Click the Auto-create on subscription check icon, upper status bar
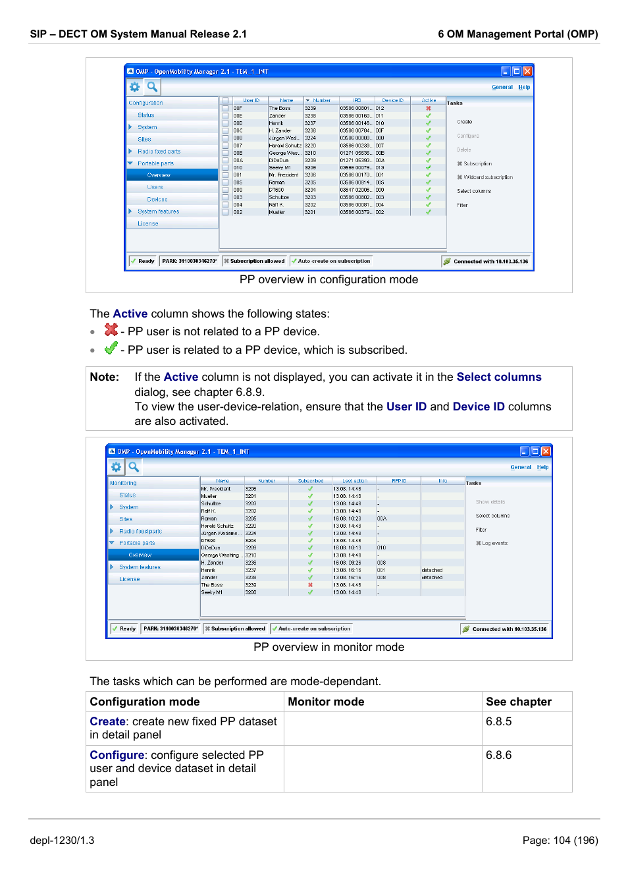 [294, 261]
